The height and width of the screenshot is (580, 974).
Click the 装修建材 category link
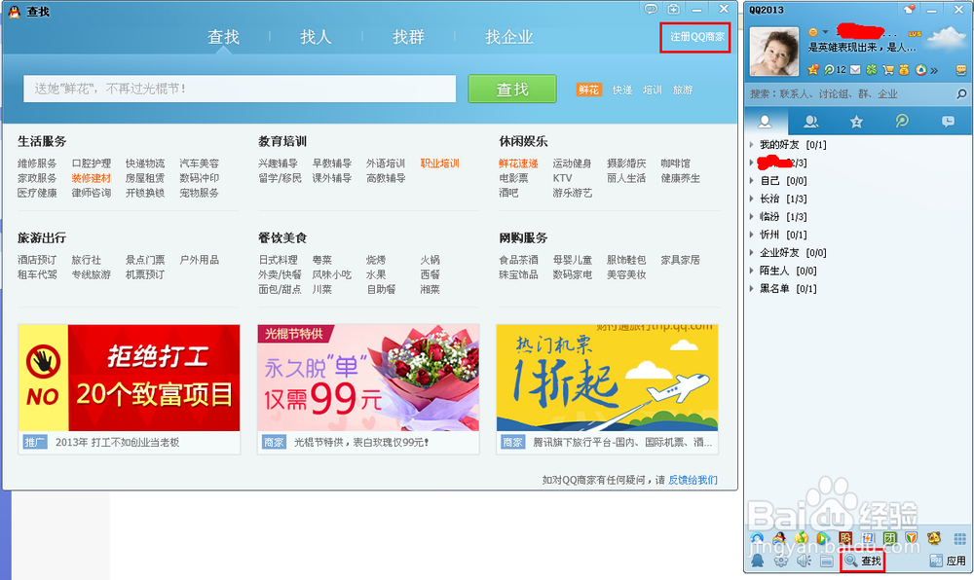pos(91,178)
